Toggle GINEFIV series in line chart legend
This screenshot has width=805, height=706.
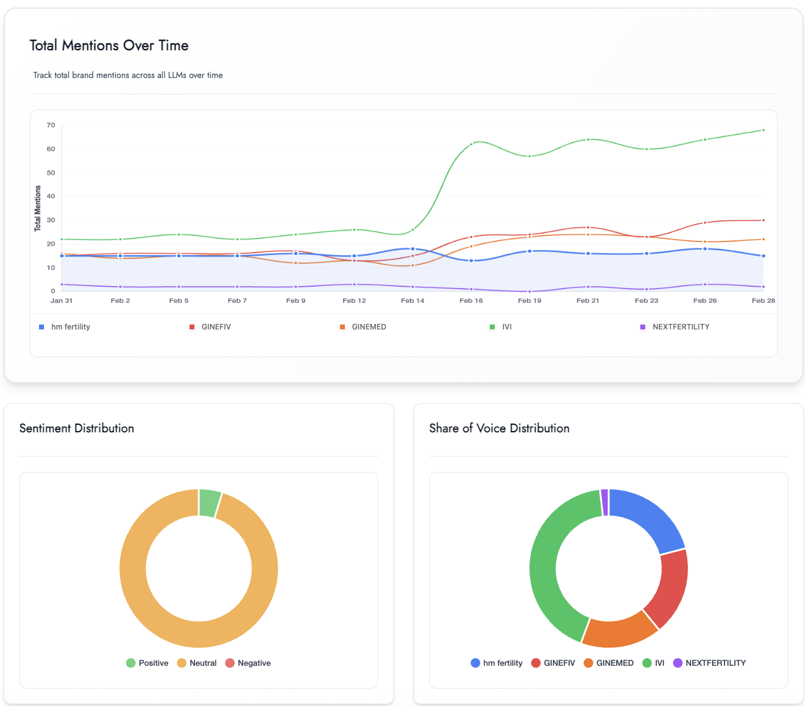tap(210, 327)
